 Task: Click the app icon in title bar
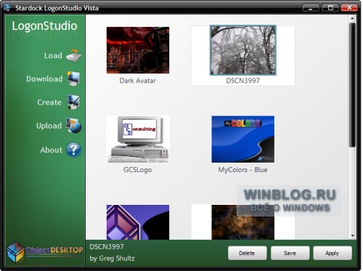pyautogui.click(x=7, y=7)
